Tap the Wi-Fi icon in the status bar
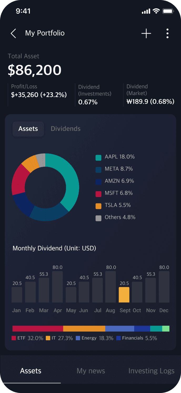 pos(157,11)
